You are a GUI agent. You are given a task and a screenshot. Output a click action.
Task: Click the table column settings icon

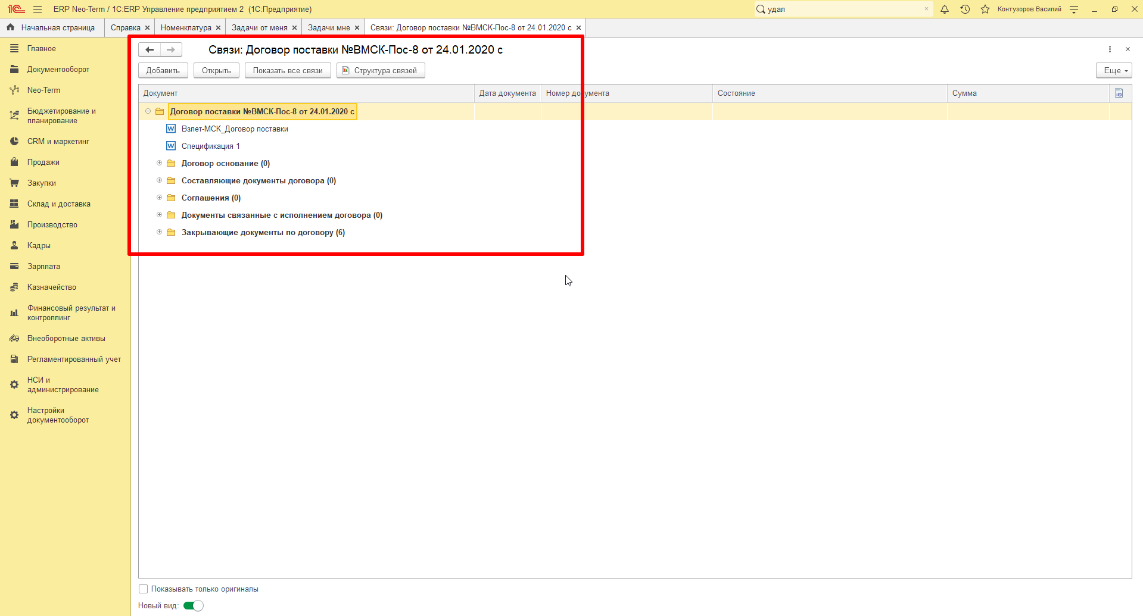pyautogui.click(x=1119, y=93)
